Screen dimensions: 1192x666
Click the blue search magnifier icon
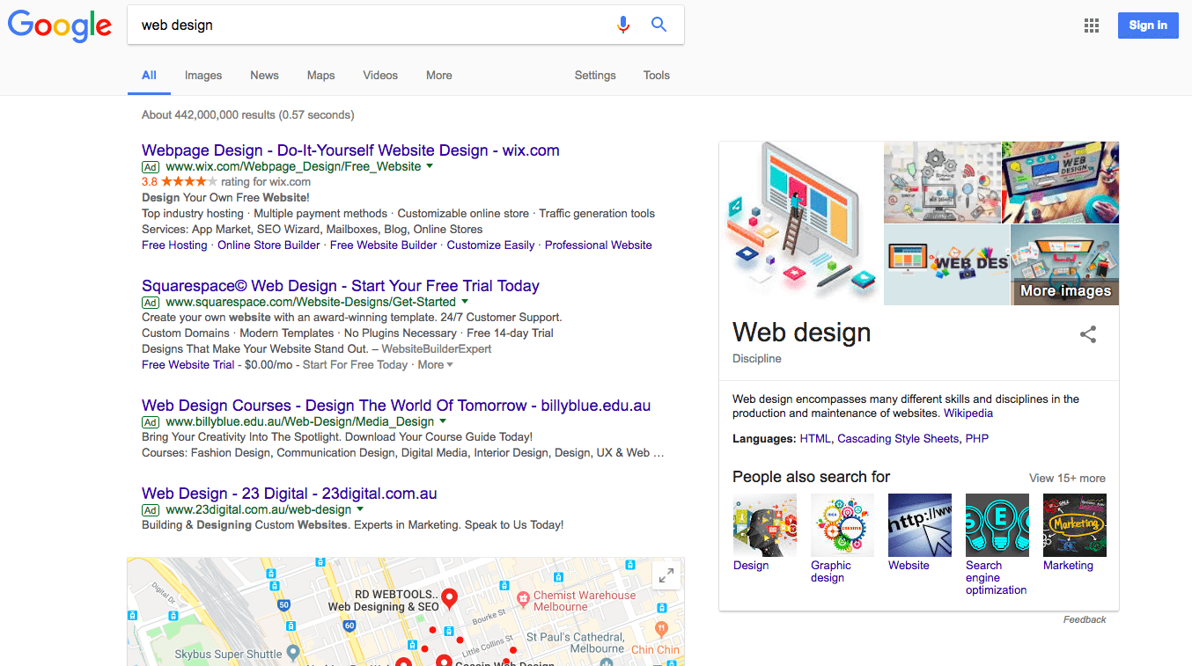[659, 25]
